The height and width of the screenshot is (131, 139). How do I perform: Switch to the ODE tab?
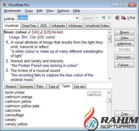tap(44, 26)
